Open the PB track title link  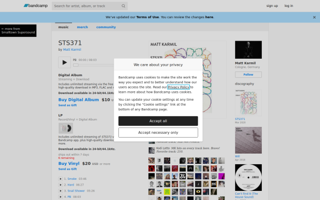pos(69,197)
